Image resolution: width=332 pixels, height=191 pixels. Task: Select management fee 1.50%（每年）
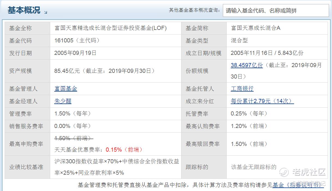(x=73, y=114)
